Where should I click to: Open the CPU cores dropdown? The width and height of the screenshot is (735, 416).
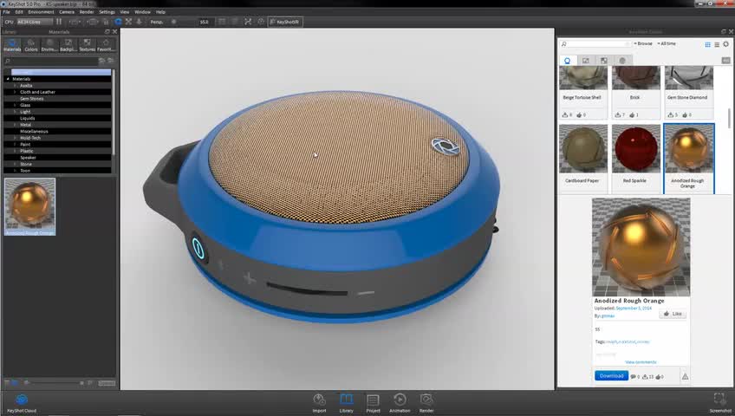point(35,22)
